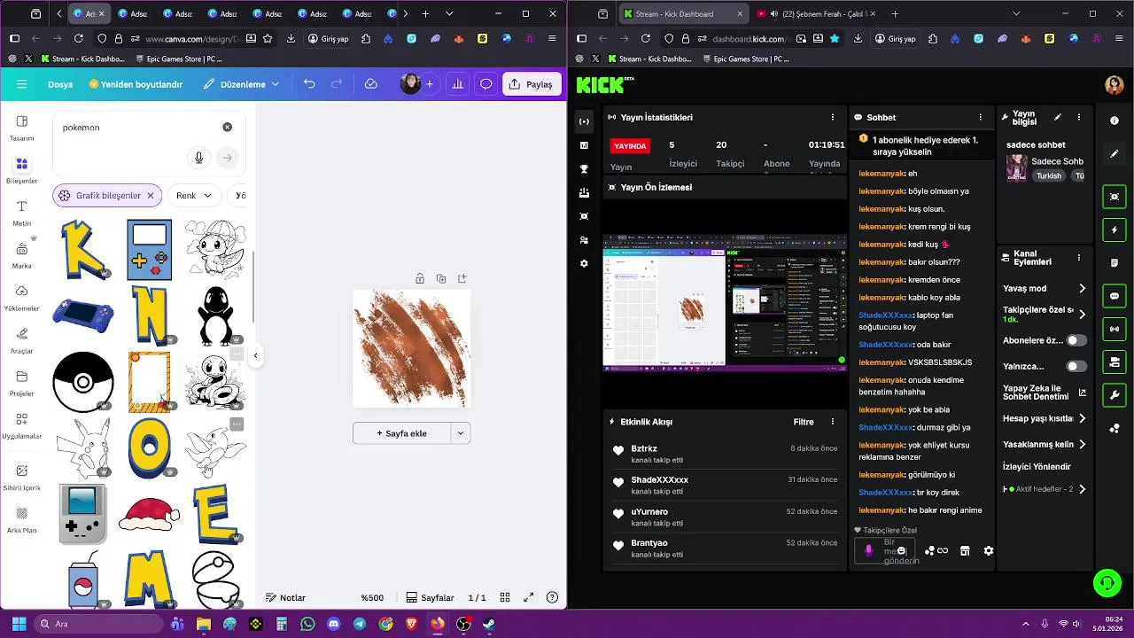Image resolution: width=1134 pixels, height=638 pixels.
Task: Open the Kick shop icon in chat
Action: pos(965,550)
